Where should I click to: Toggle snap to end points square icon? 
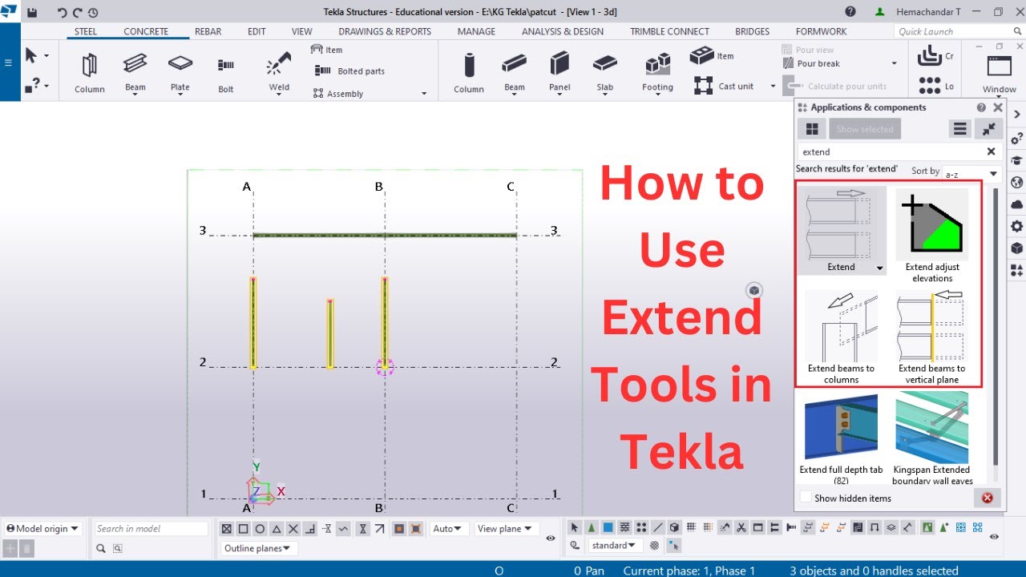click(243, 529)
